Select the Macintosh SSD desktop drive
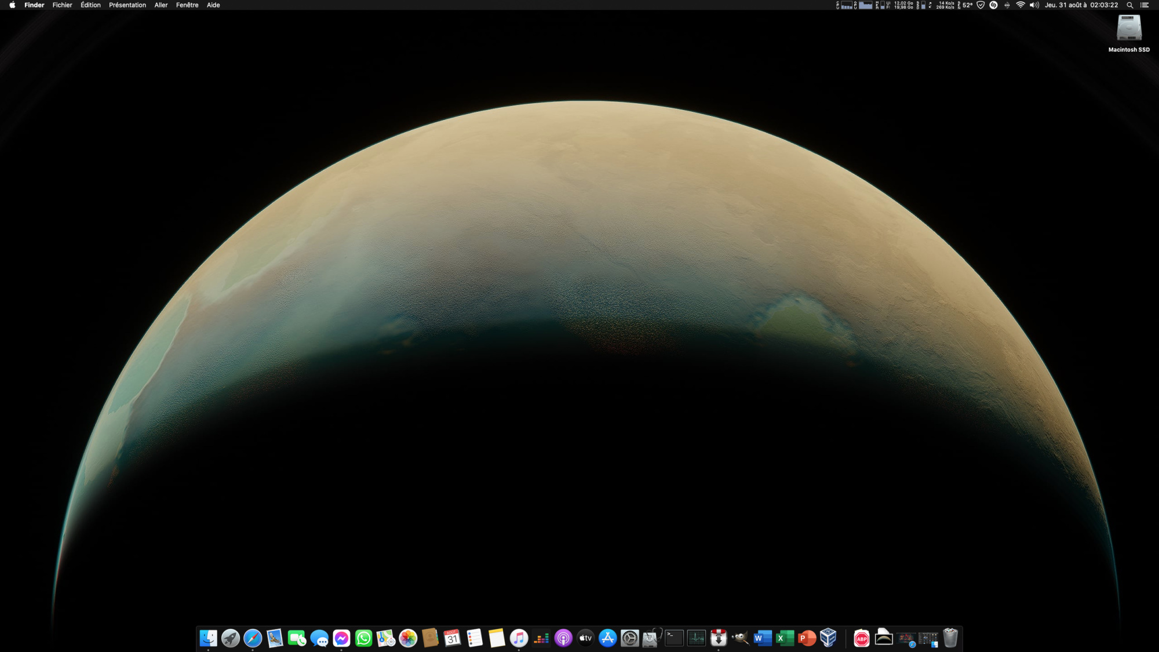Image resolution: width=1159 pixels, height=652 pixels. coord(1129,34)
